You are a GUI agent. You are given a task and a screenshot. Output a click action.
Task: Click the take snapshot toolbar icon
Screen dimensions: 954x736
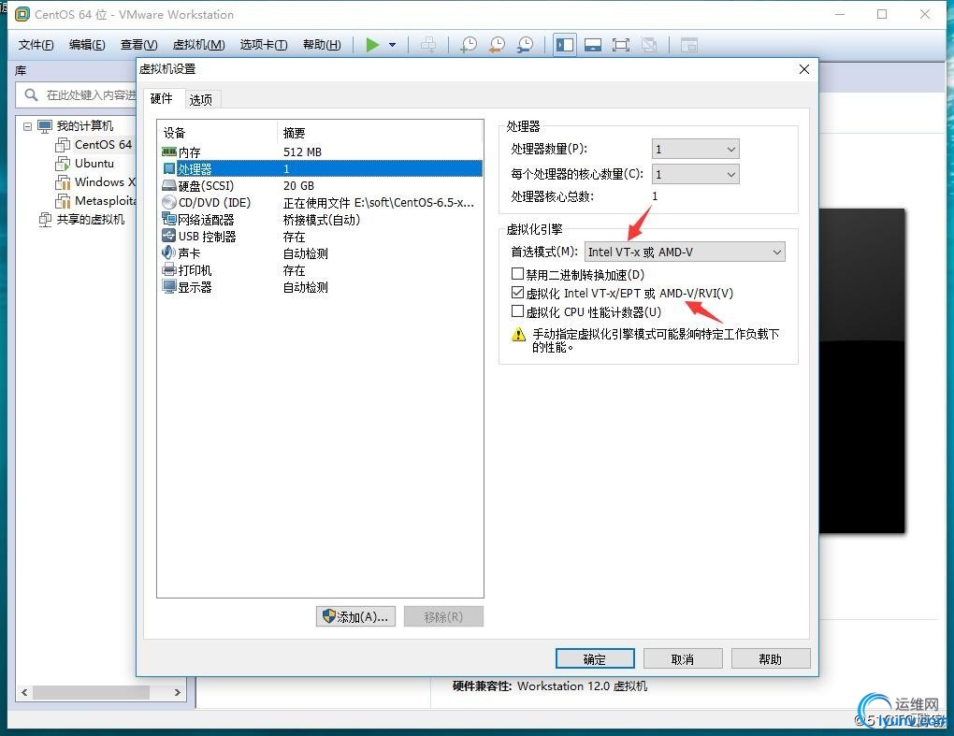[469, 44]
